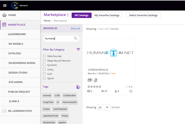Open the models-per-page dropdown showing 25
The height and width of the screenshot is (124, 185).
(104, 108)
